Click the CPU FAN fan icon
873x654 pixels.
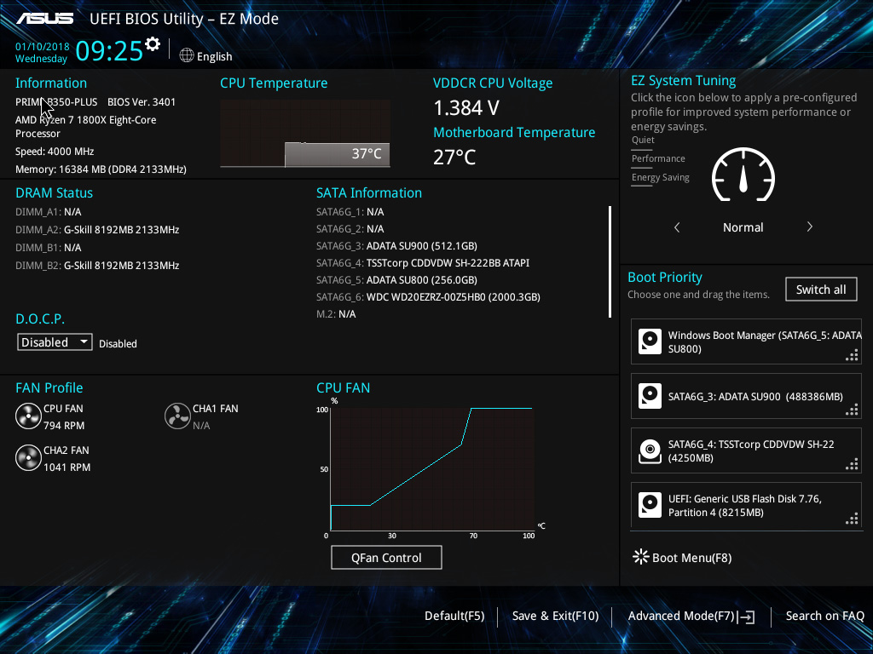28,416
